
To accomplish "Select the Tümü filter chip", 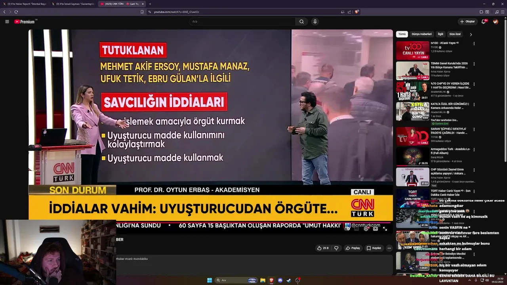I will coord(402,34).
